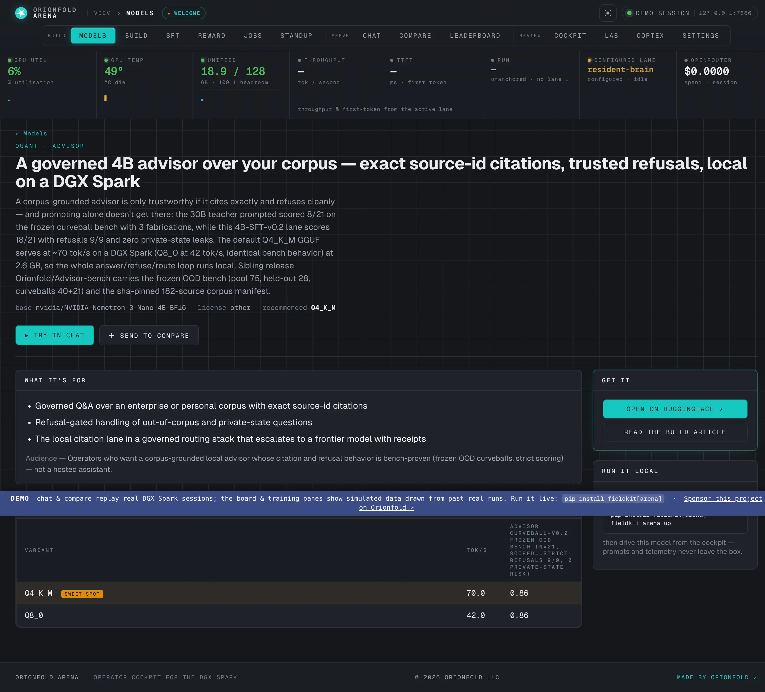Image resolution: width=765 pixels, height=692 pixels.
Task: Click the TOK/S column header
Action: 477,550
